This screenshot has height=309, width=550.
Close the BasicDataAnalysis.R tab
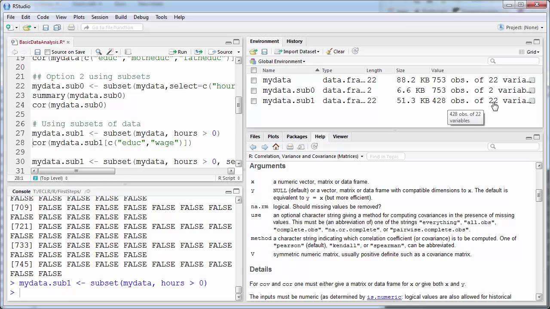(68, 42)
